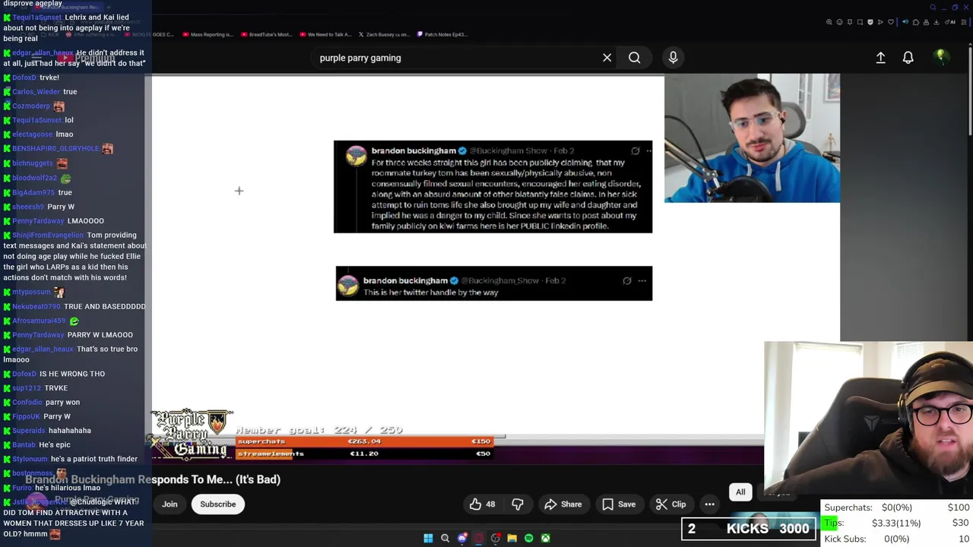Click the streamelements goal progress bar
Screen dimensions: 973x547
[365, 454]
